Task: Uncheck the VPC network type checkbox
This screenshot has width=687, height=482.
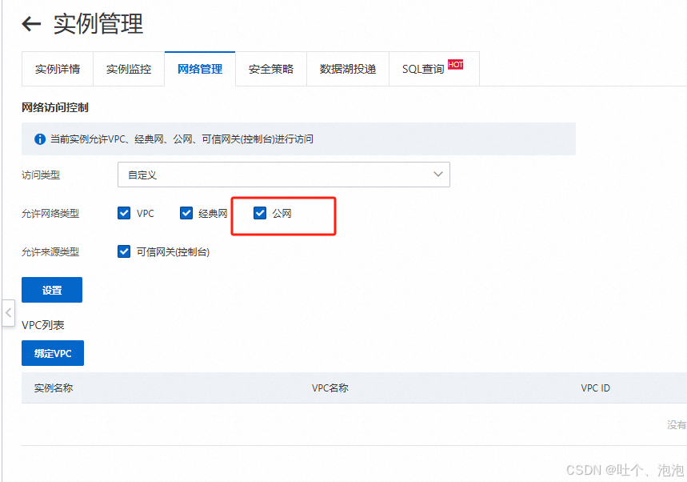Action: (124, 213)
